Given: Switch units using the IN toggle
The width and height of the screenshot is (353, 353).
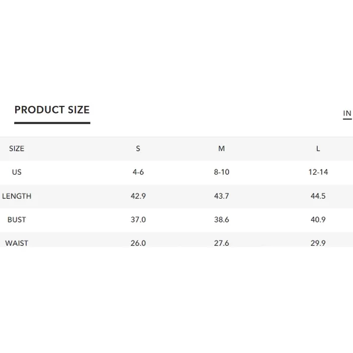Looking at the screenshot, I should pos(347,113).
